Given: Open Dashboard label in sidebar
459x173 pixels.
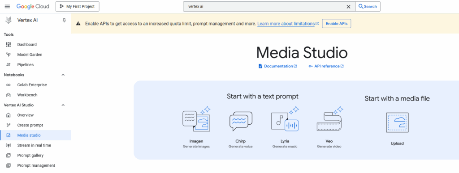Looking at the screenshot, I should 27,45.
